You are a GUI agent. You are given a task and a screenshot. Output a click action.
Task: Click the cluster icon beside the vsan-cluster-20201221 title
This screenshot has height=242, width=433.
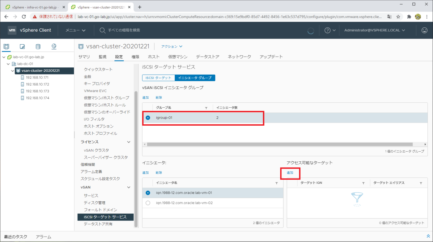coord(81,46)
